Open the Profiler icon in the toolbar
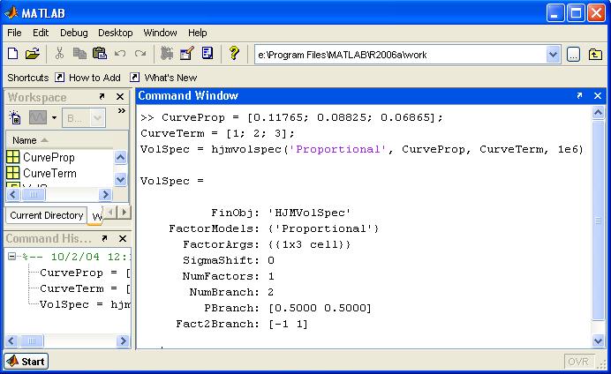 click(207, 53)
